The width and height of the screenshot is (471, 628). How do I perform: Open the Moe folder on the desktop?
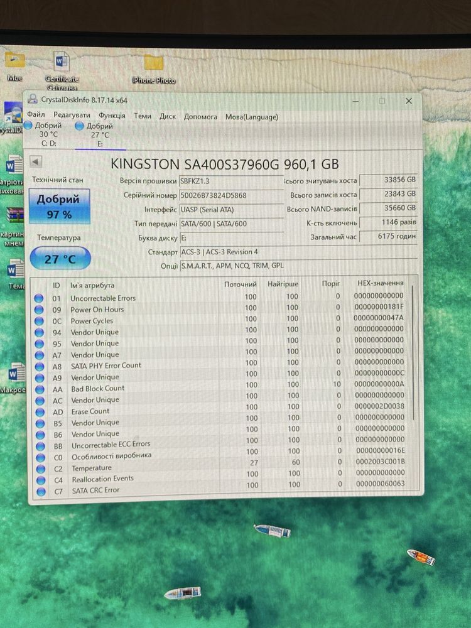click(15, 67)
